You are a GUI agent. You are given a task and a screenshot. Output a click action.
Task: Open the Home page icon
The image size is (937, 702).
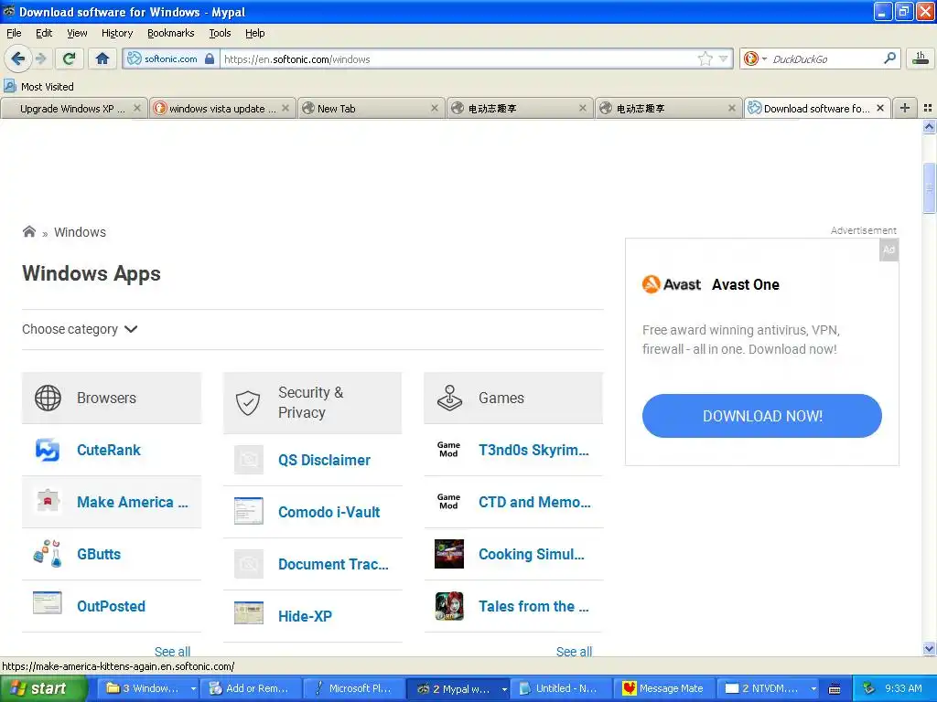point(102,58)
